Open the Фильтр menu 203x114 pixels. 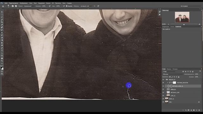[48, 3]
